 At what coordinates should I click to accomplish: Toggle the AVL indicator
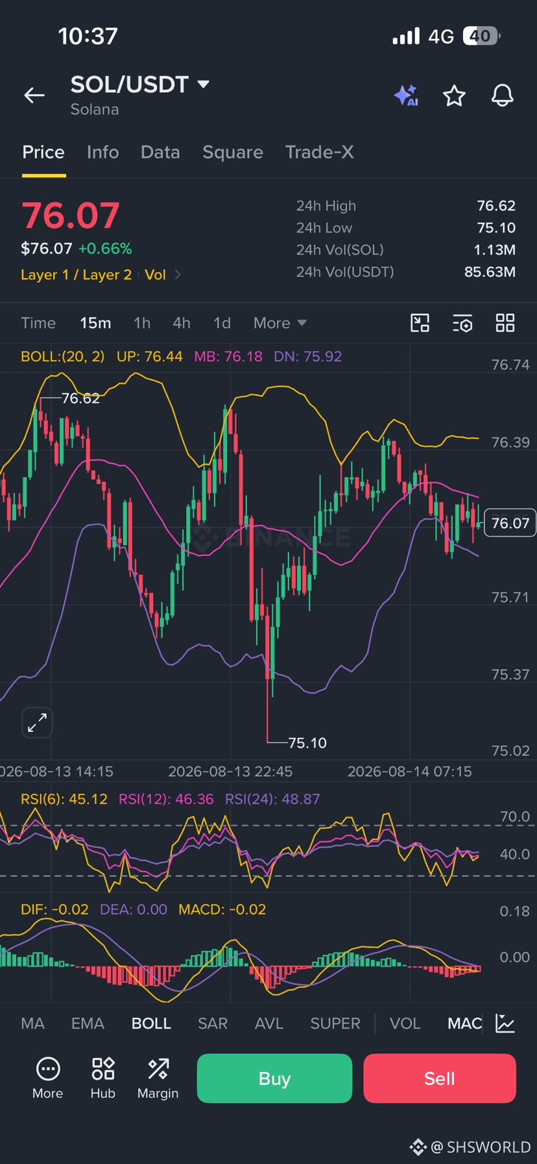(269, 1024)
